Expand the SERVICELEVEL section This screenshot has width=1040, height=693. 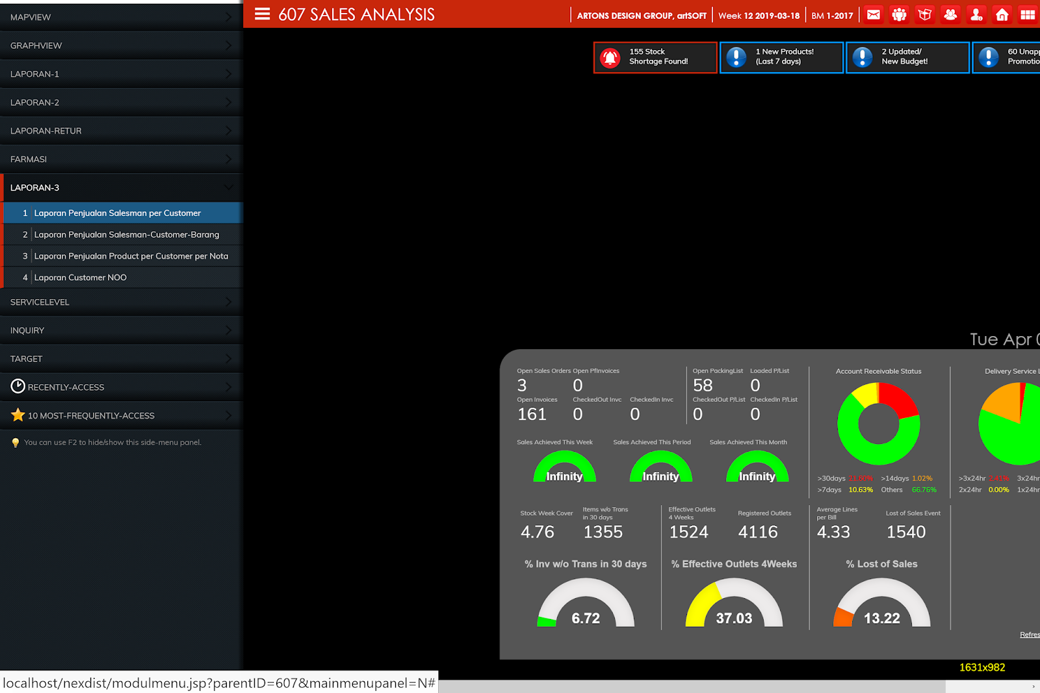[122, 302]
